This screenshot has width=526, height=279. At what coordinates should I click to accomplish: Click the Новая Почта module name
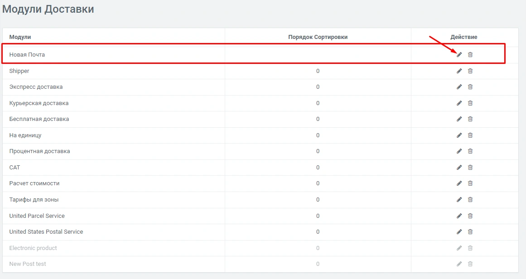click(x=27, y=55)
